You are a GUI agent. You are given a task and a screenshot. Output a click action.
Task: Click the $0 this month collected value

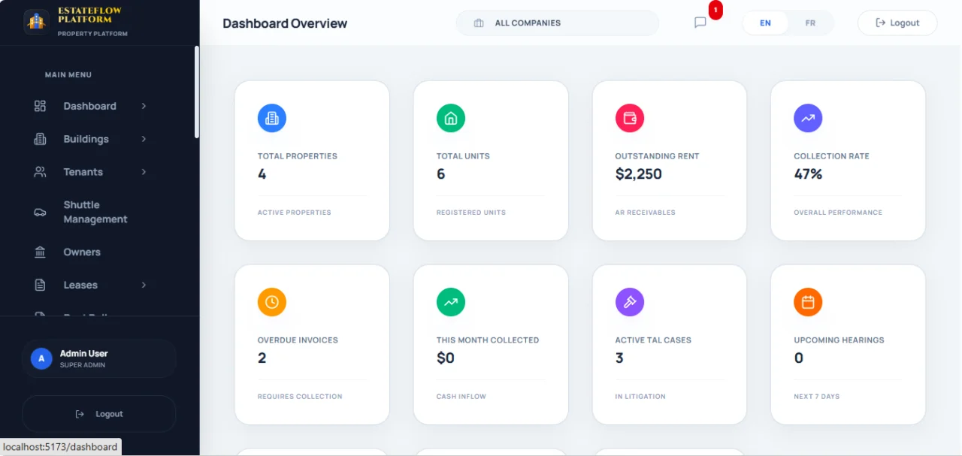point(446,358)
